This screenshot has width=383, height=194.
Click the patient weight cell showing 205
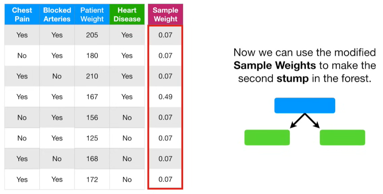click(x=92, y=35)
